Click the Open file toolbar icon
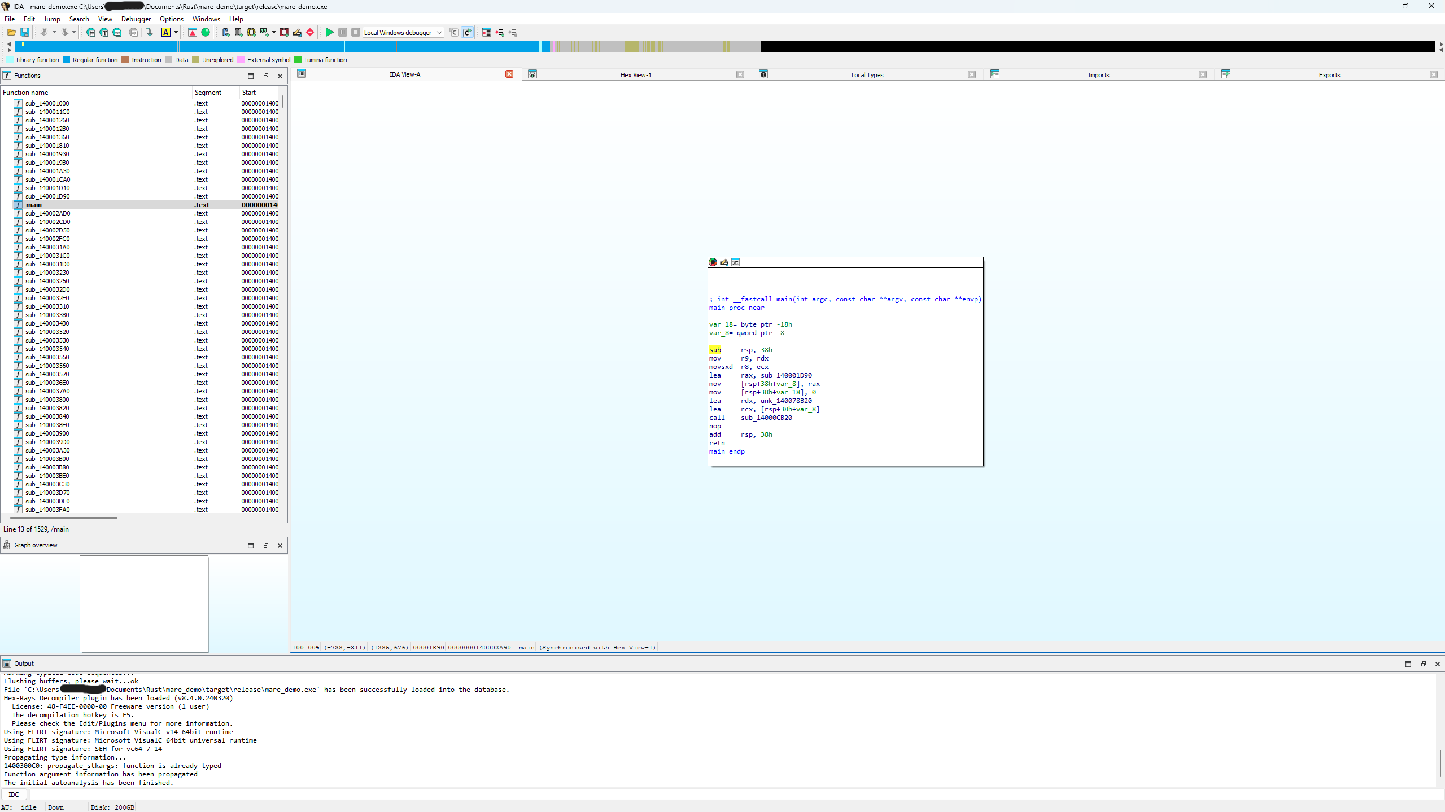The image size is (1445, 812). pos(11,32)
